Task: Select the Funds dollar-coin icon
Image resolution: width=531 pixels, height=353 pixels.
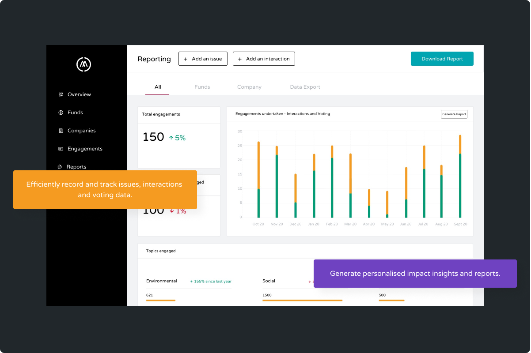Action: [x=61, y=113]
